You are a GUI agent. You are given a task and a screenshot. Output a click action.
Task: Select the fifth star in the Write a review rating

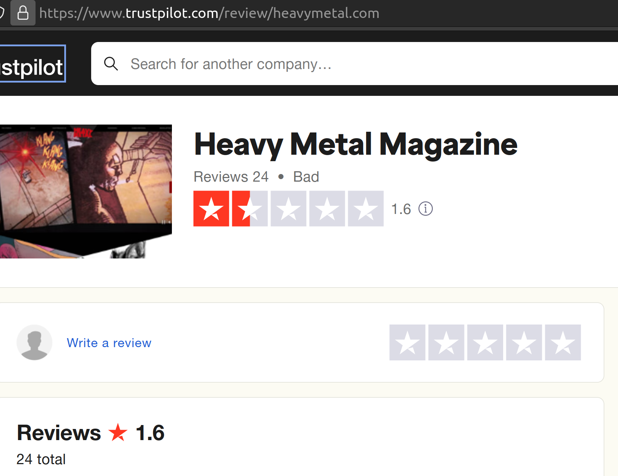(563, 342)
